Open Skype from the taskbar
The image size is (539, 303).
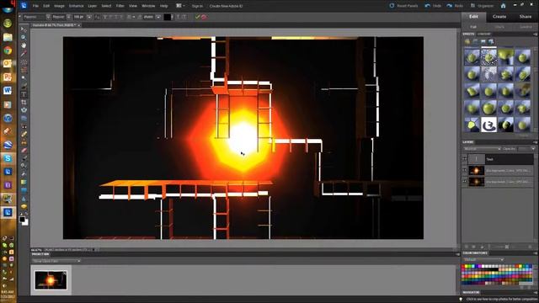click(x=8, y=158)
